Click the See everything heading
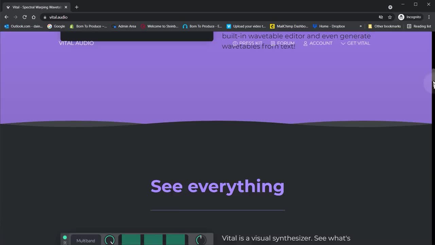 (x=217, y=186)
